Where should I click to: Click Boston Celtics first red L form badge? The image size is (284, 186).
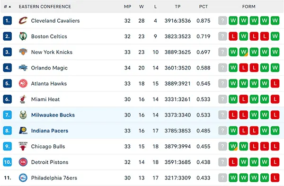(233, 36)
